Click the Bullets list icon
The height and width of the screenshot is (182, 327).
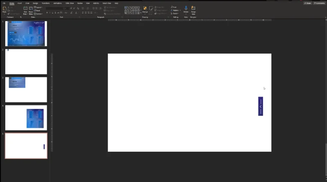tap(83, 8)
